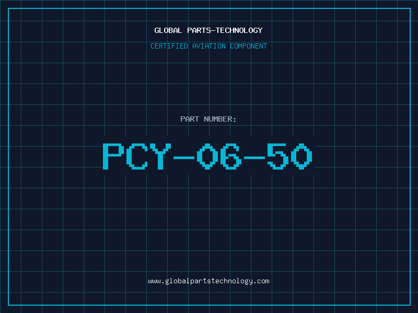Click the word PART in the label
The image size is (418, 313).
point(190,119)
